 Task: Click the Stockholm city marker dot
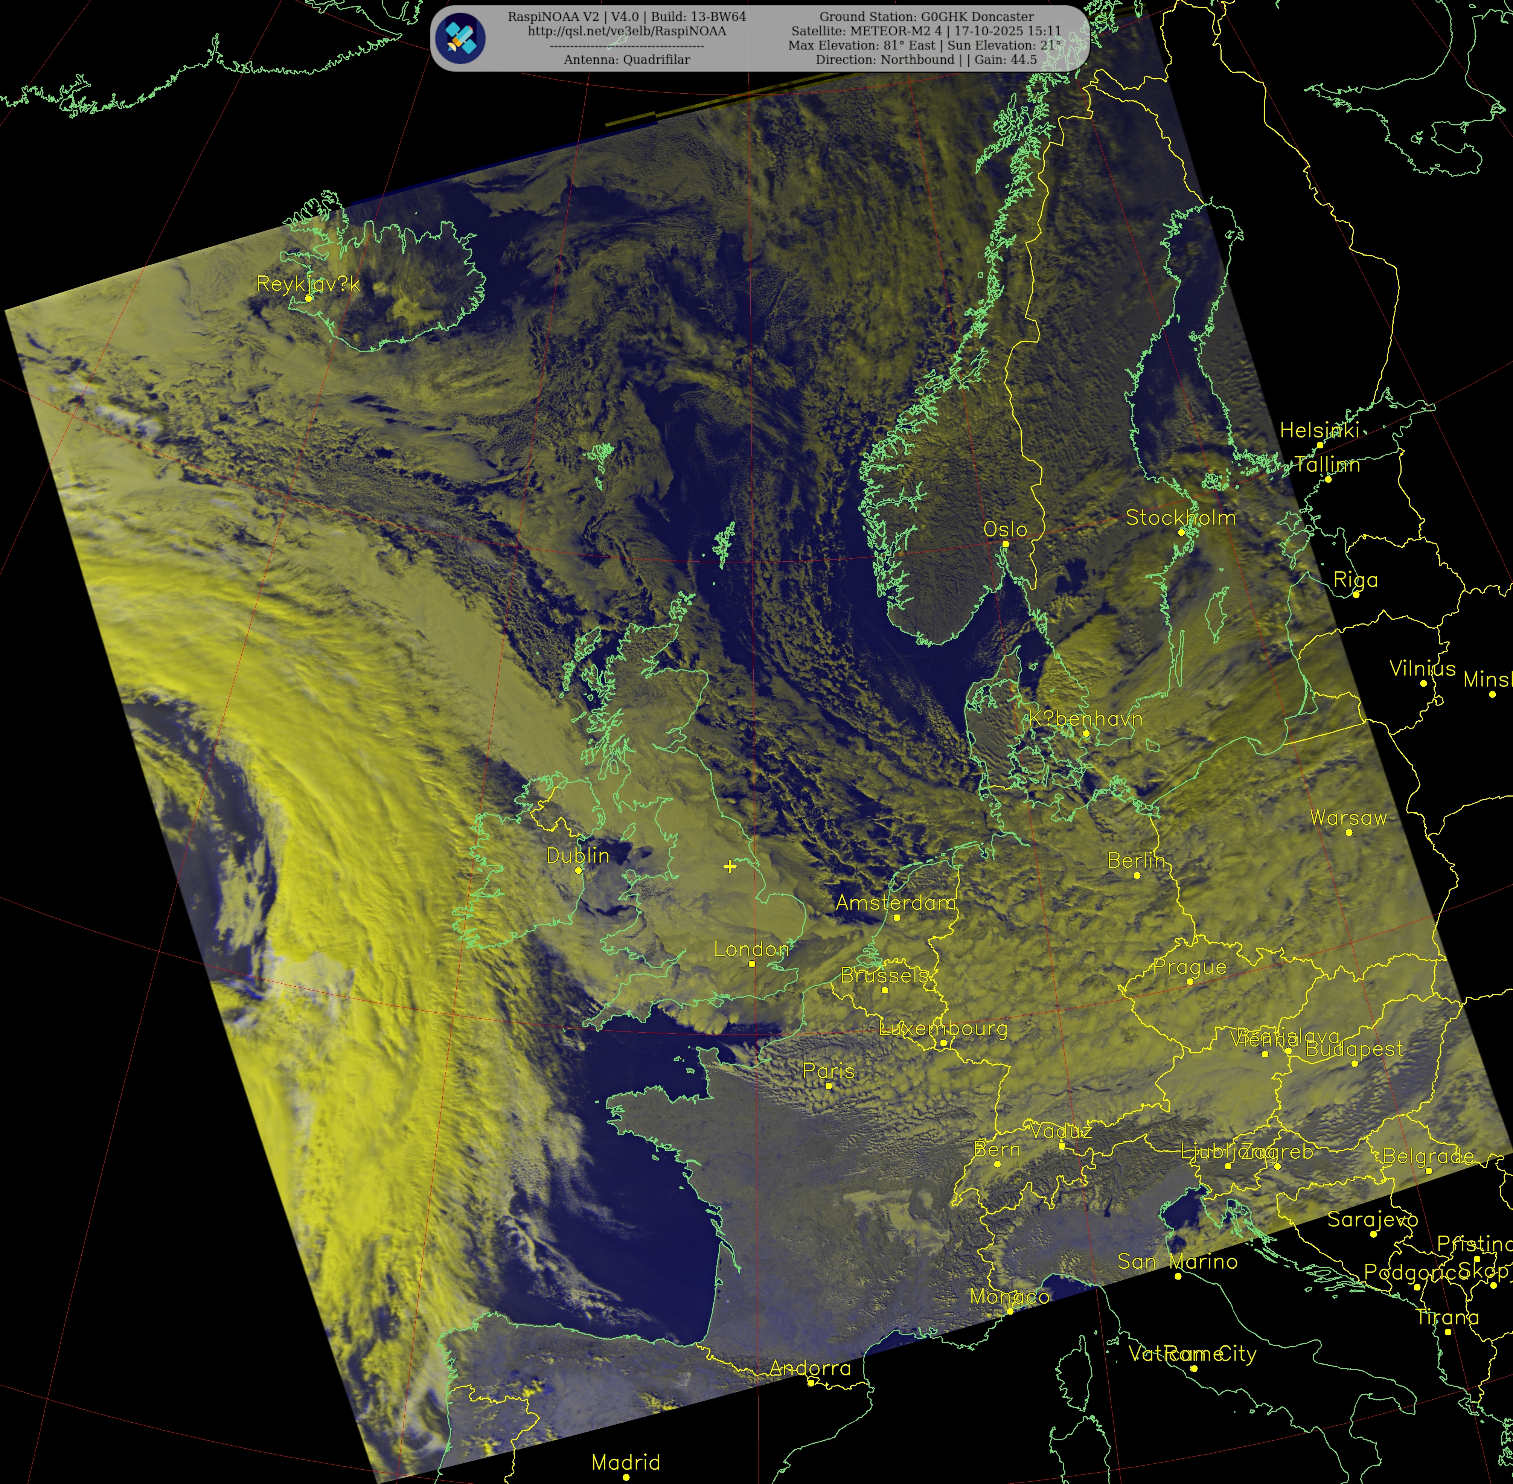[x=1181, y=532]
